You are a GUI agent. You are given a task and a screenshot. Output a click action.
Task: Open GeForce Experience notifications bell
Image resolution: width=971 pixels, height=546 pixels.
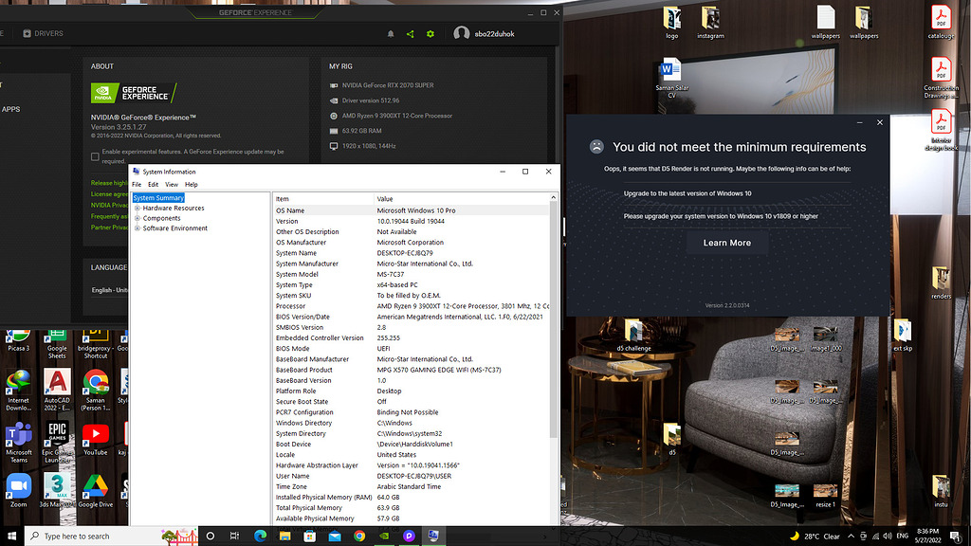click(391, 34)
